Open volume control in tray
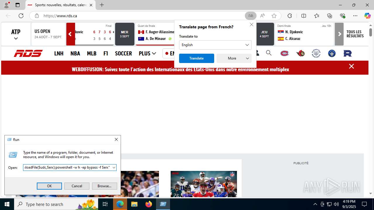Screen dimensions: 374x210 pyautogui.click(x=336, y=204)
